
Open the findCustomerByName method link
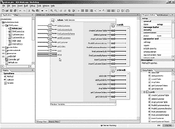tap(66, 34)
